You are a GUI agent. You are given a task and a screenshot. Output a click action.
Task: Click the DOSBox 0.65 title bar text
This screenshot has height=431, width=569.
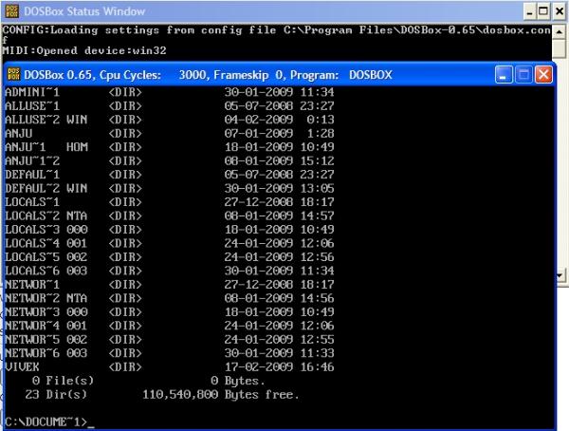tap(208, 75)
